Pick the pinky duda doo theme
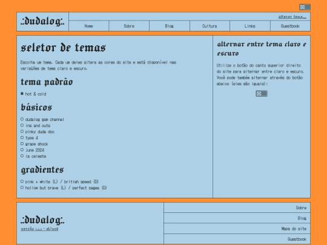 (22, 131)
